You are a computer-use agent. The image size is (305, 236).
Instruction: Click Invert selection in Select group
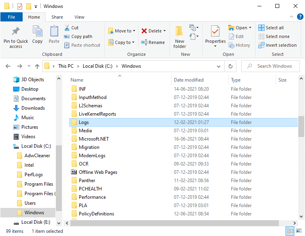coord(277,45)
